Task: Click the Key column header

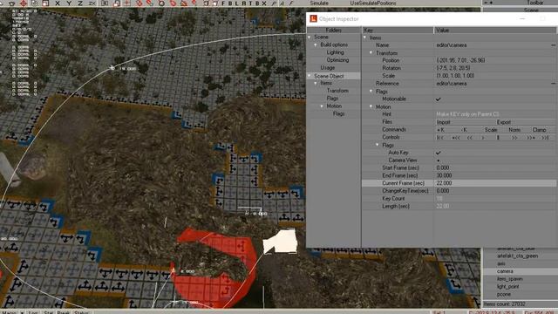Action: tap(398, 31)
